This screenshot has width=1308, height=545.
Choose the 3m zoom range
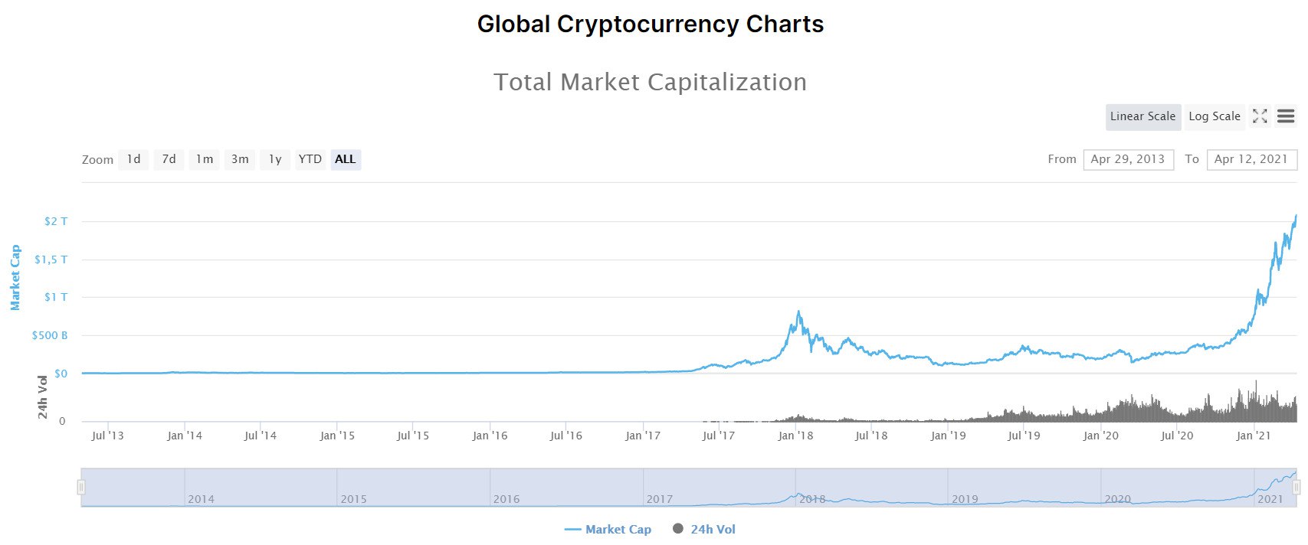pos(240,159)
